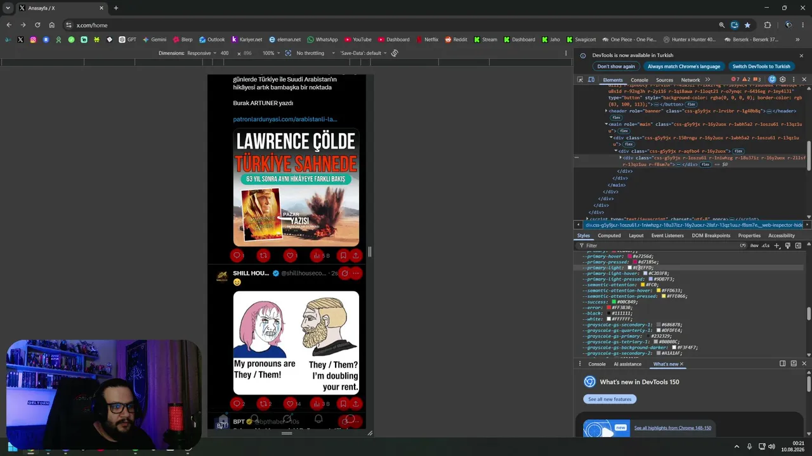Viewport: 812px width, 456px height.
Task: Toggle the rendering emulations paintbrush icon
Action: click(787, 246)
